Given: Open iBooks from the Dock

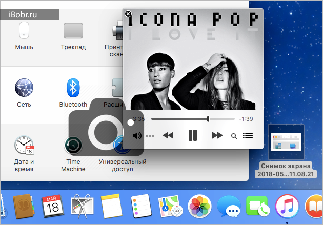Looking at the screenshot, I should [x=314, y=206].
